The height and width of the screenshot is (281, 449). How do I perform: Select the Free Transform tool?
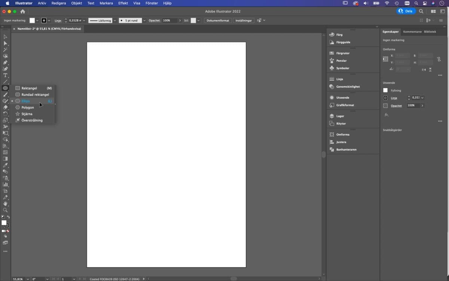5,133
